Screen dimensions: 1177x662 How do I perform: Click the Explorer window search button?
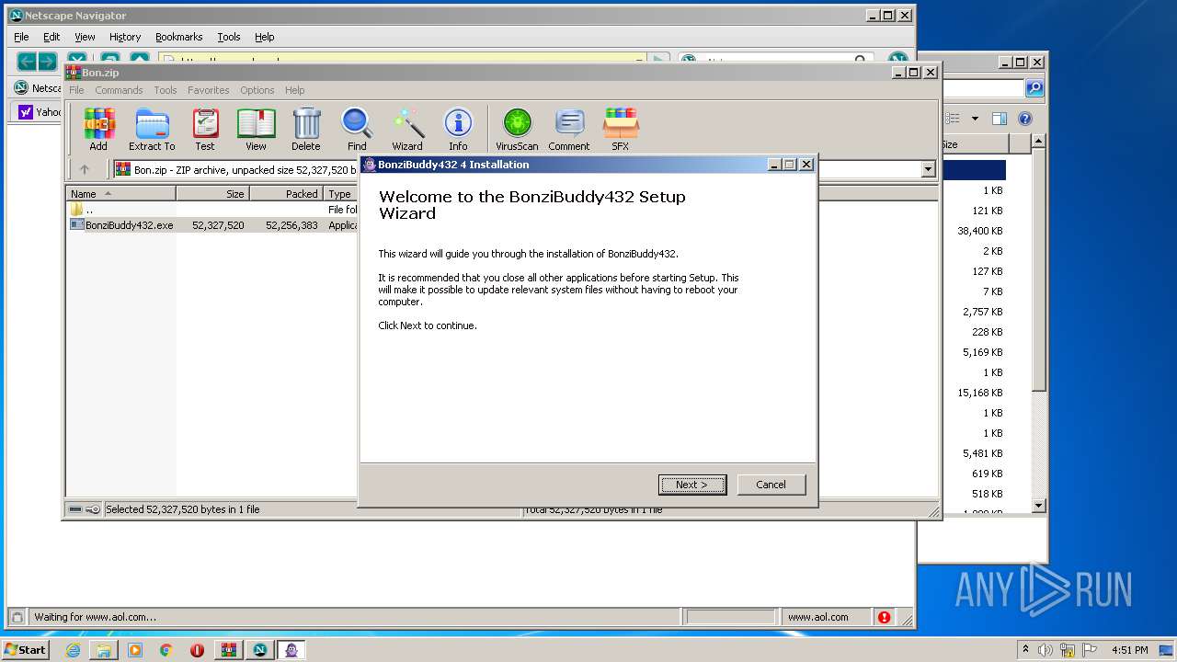click(1034, 88)
